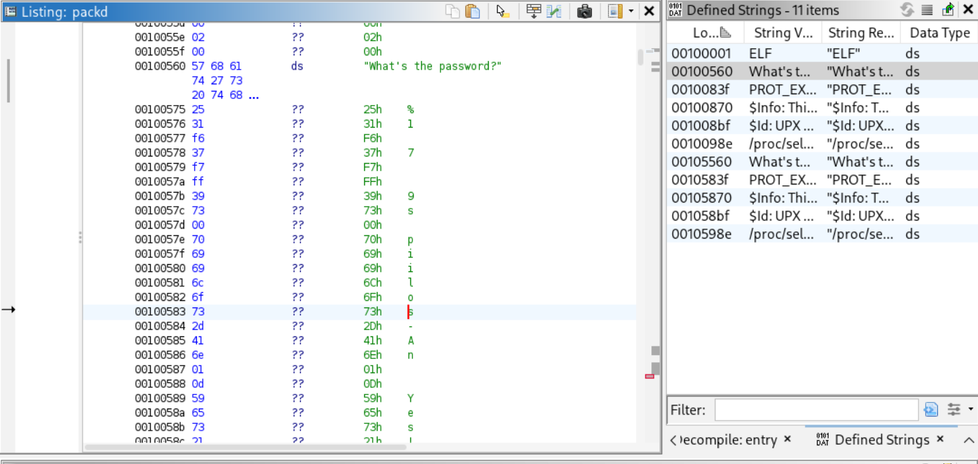Viewport: 978px width, 464px height.
Task: Click the Paste icon in Listing toolbar
Action: [x=473, y=11]
